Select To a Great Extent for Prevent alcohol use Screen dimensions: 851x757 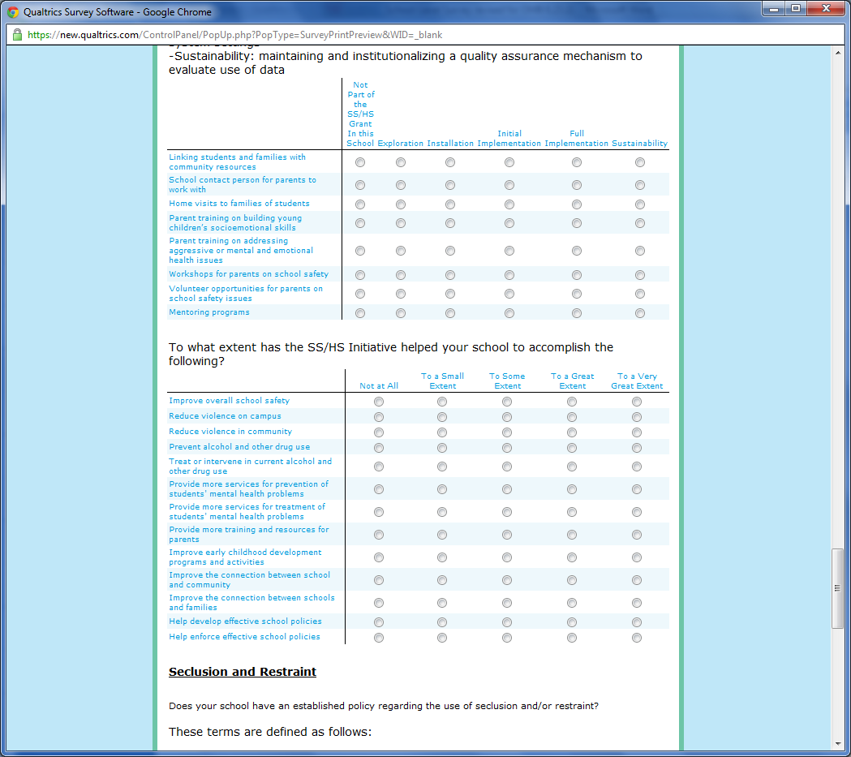(571, 448)
